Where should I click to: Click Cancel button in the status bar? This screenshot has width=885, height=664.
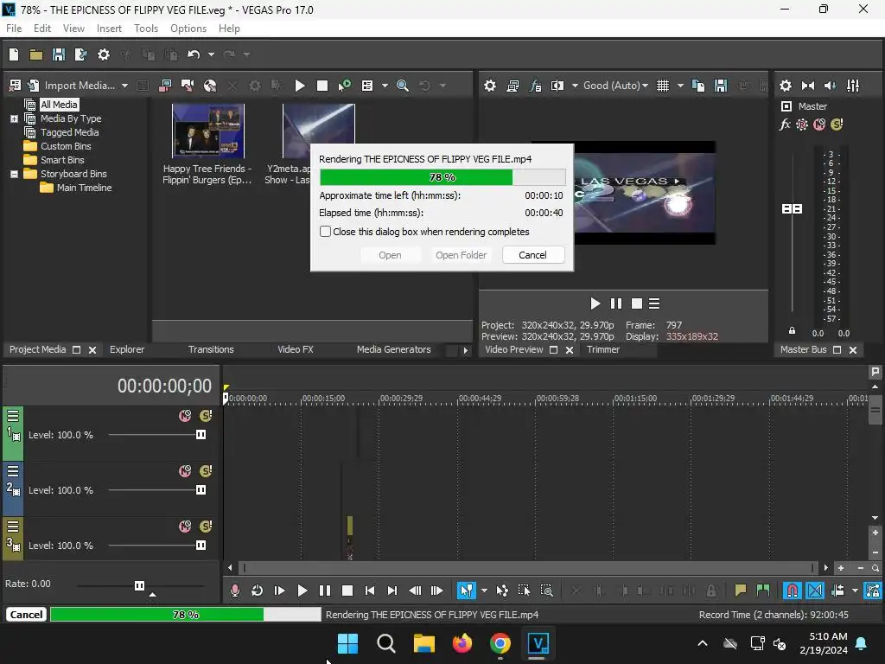pos(26,615)
